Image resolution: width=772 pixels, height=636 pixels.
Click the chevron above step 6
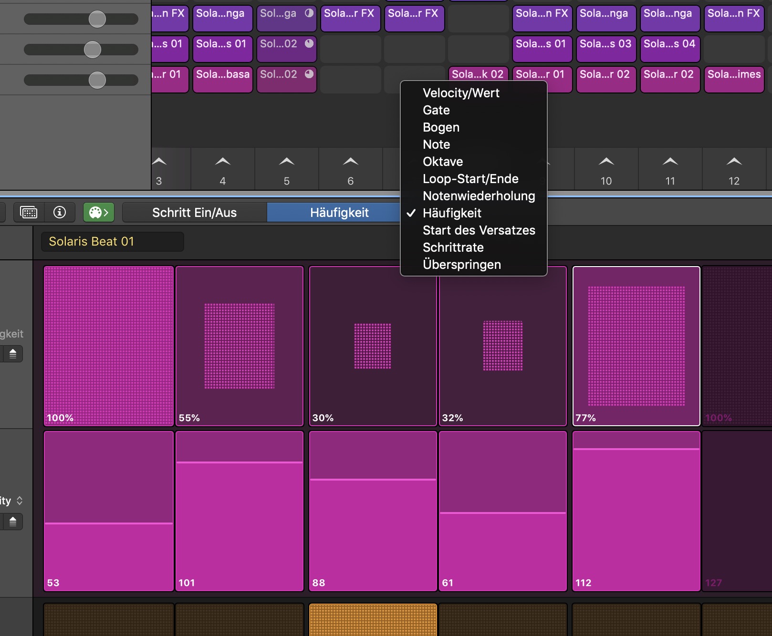click(x=350, y=162)
